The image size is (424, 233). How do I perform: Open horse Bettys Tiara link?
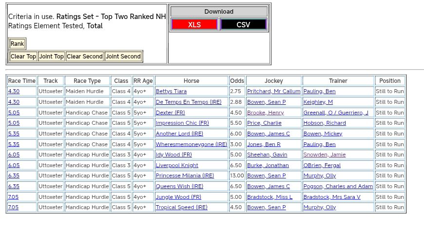(x=171, y=92)
